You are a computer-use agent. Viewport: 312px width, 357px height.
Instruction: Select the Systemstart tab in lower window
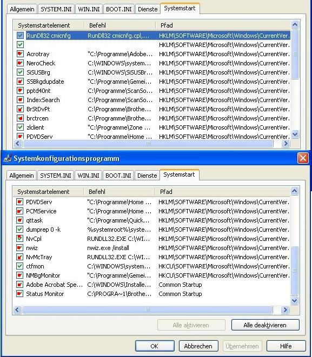[179, 174]
